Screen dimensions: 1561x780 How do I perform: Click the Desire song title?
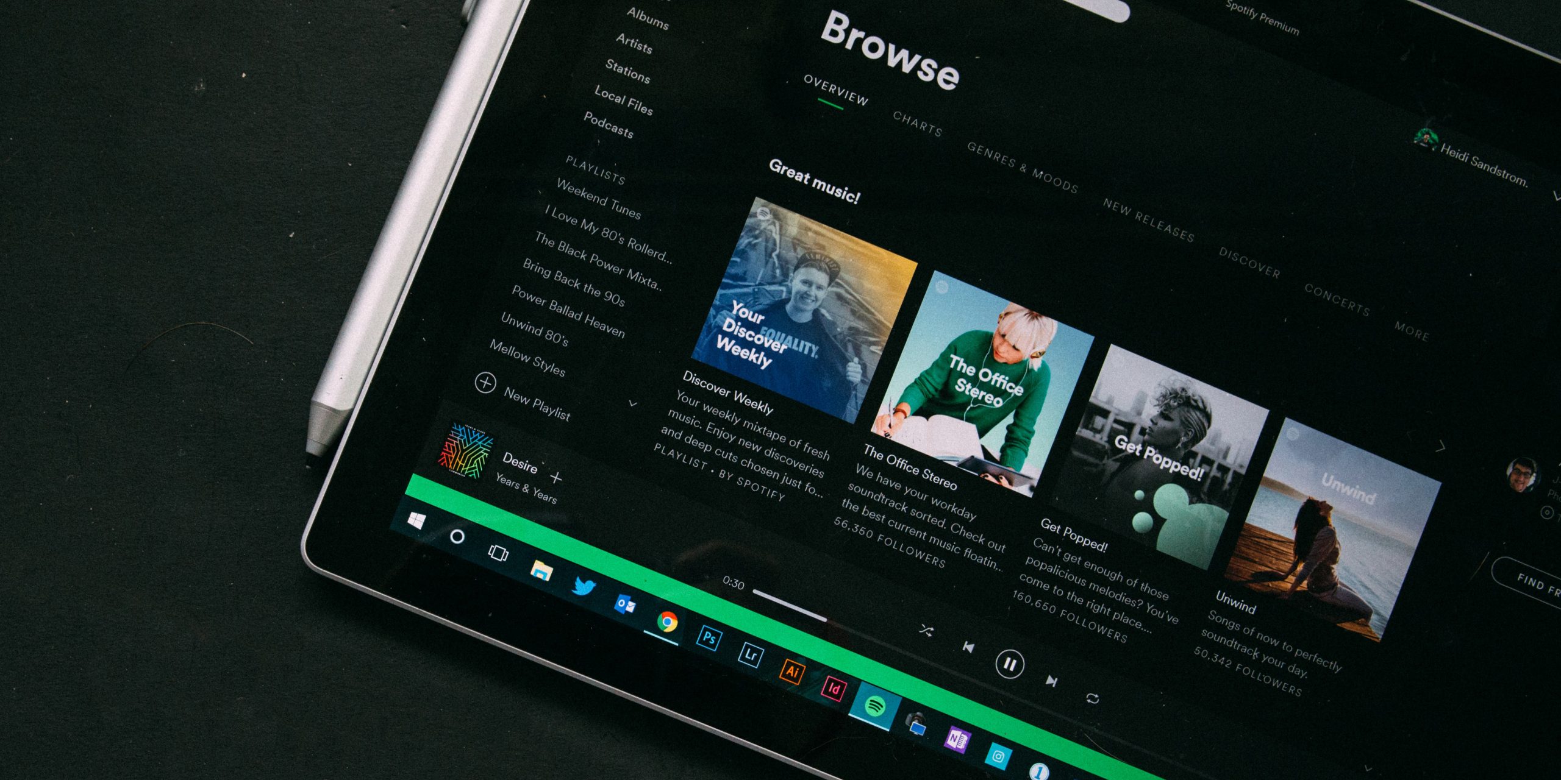[x=520, y=463]
